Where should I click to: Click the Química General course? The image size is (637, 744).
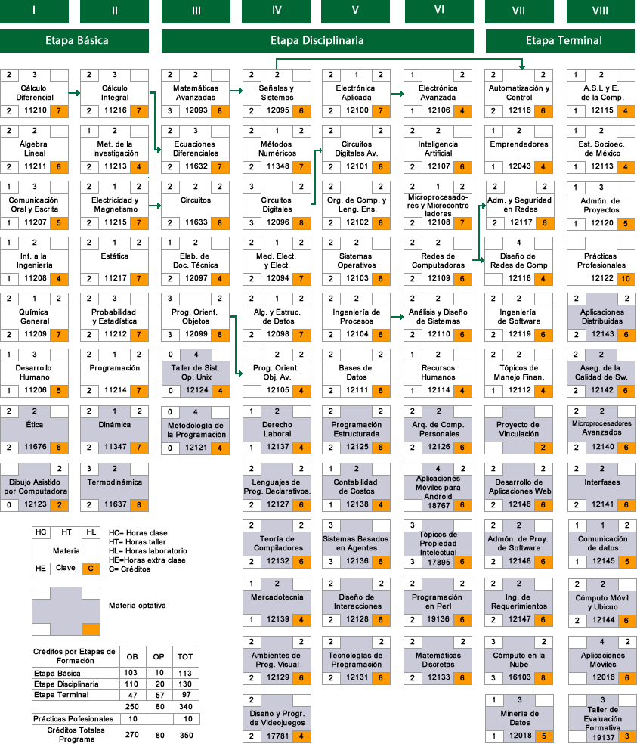pyautogui.click(x=34, y=318)
